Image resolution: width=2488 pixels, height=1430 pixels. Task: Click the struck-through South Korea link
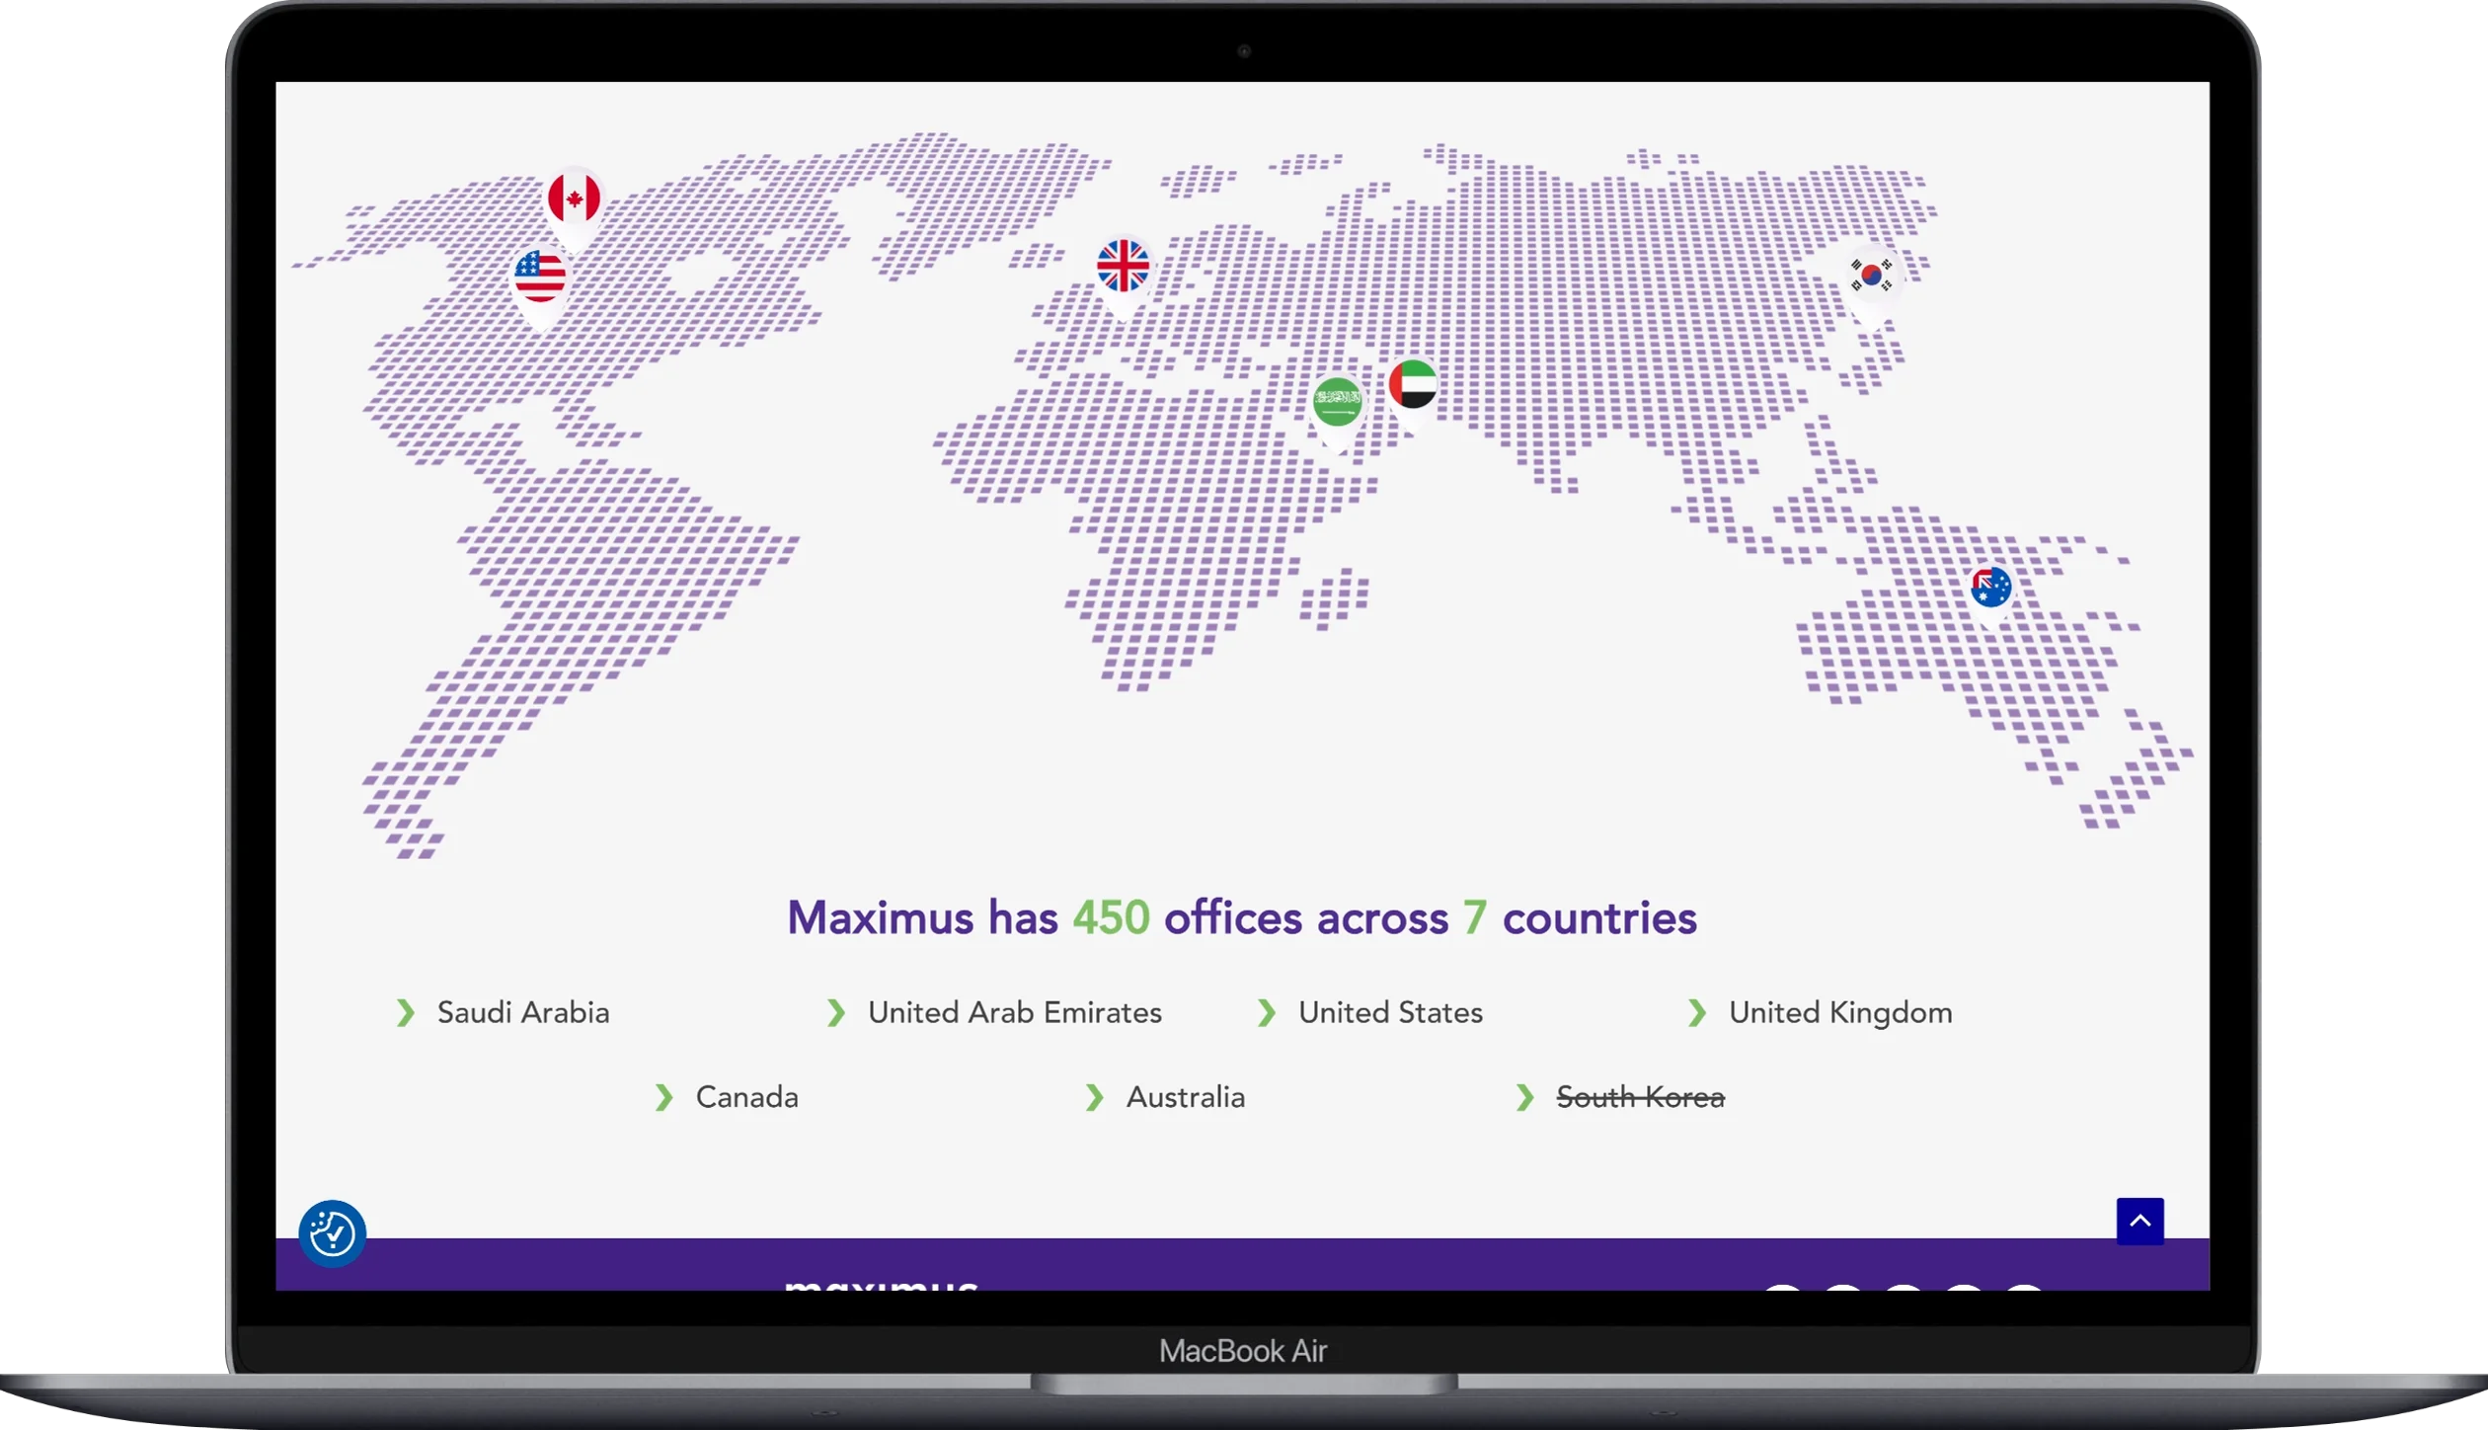click(x=1640, y=1098)
